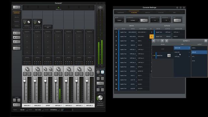The width and height of the screenshot is (208, 117).
Task: Open the Tempo 120.00 dropdown
Action: pyautogui.click(x=23, y=110)
